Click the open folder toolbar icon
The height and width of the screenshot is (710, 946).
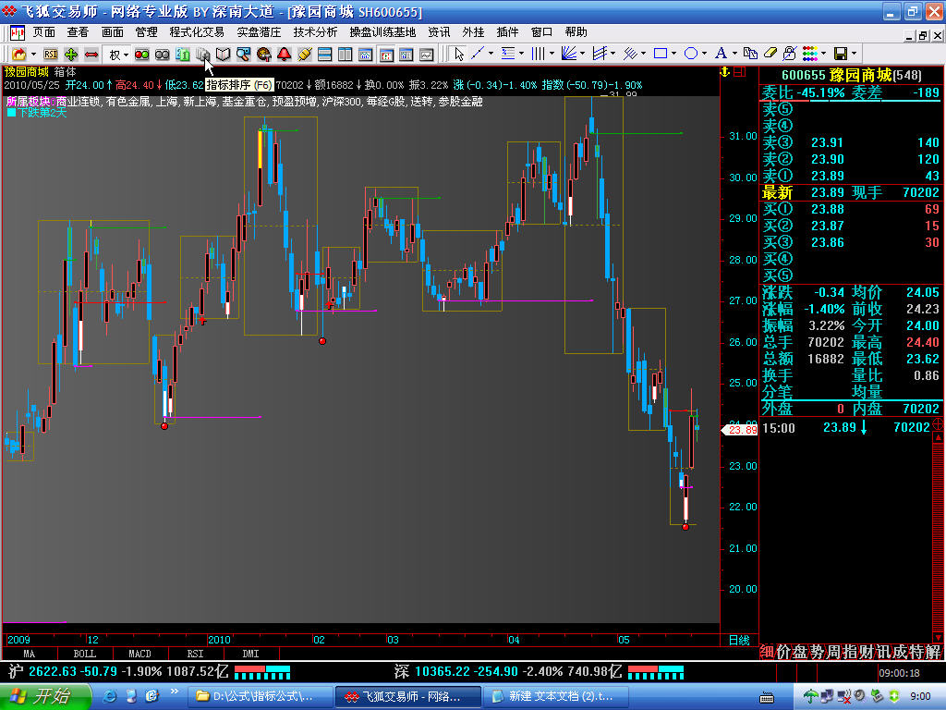click(x=19, y=55)
